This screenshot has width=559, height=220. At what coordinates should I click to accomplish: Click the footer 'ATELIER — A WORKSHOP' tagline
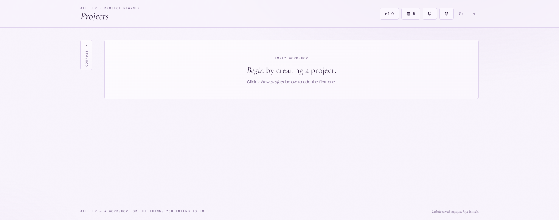[x=142, y=211]
